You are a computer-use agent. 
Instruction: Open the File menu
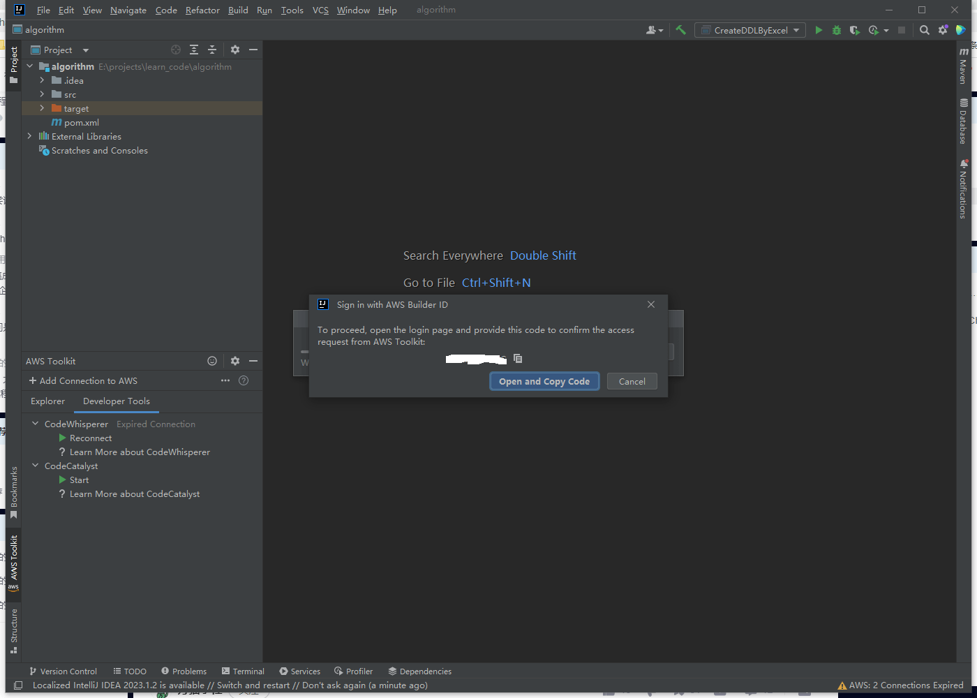[43, 10]
